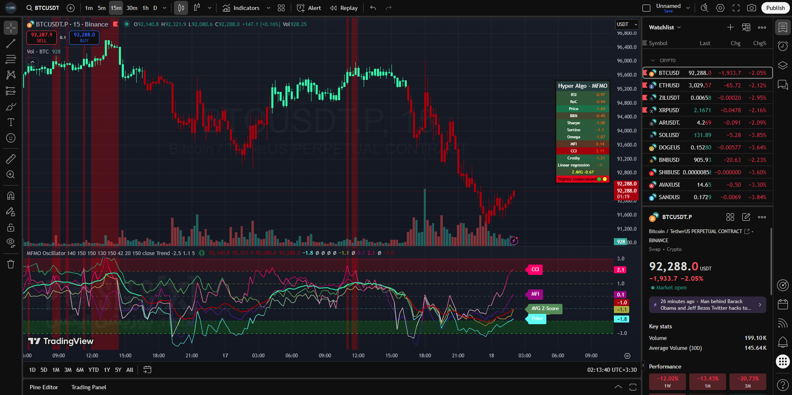Click the Publish button
Viewport: 792px width, 395px height.
(x=775, y=8)
